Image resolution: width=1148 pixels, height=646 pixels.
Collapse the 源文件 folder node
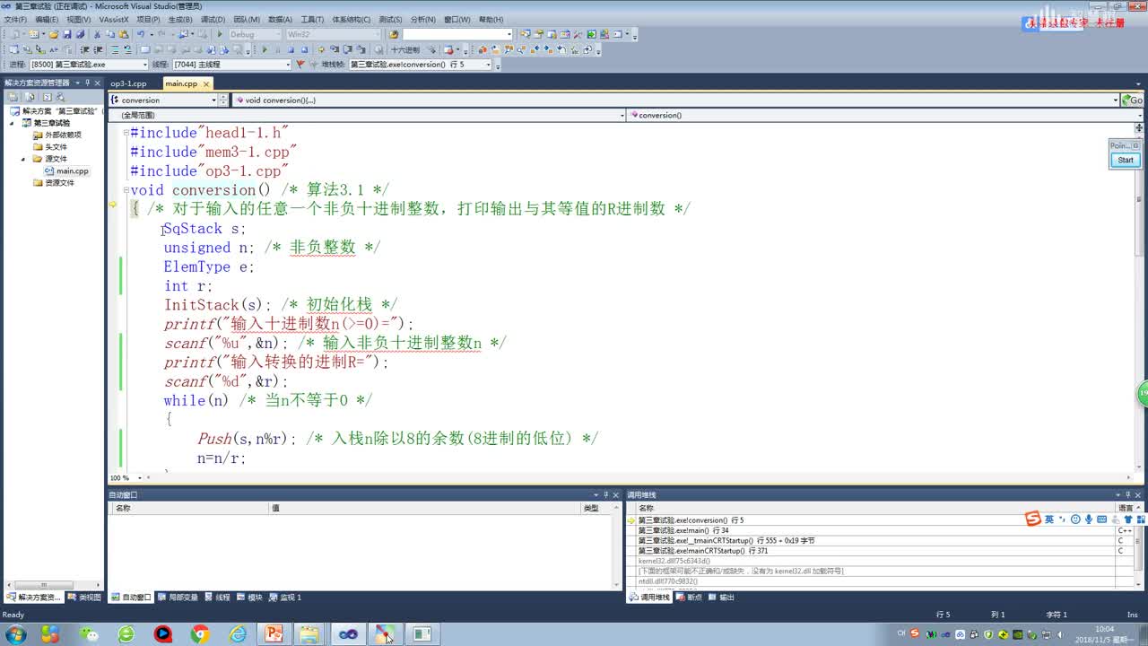point(24,159)
